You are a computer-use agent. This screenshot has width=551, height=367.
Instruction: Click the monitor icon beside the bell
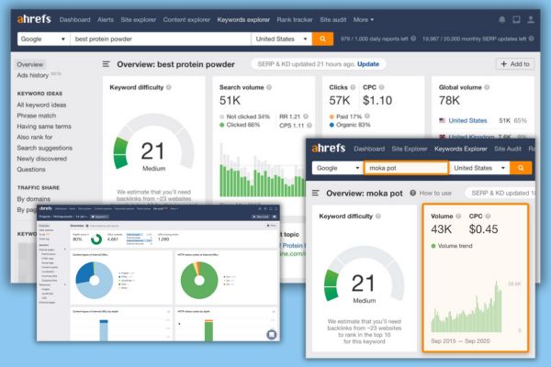coord(516,19)
